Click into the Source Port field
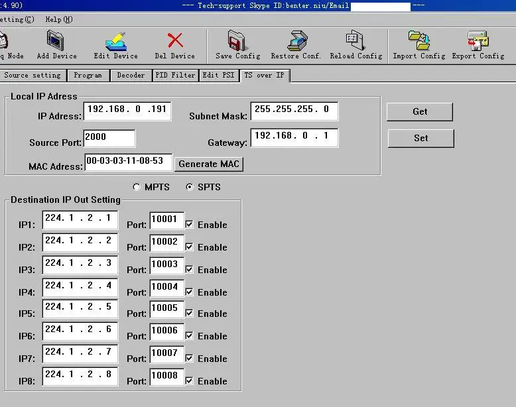516x407 pixels. click(x=109, y=138)
